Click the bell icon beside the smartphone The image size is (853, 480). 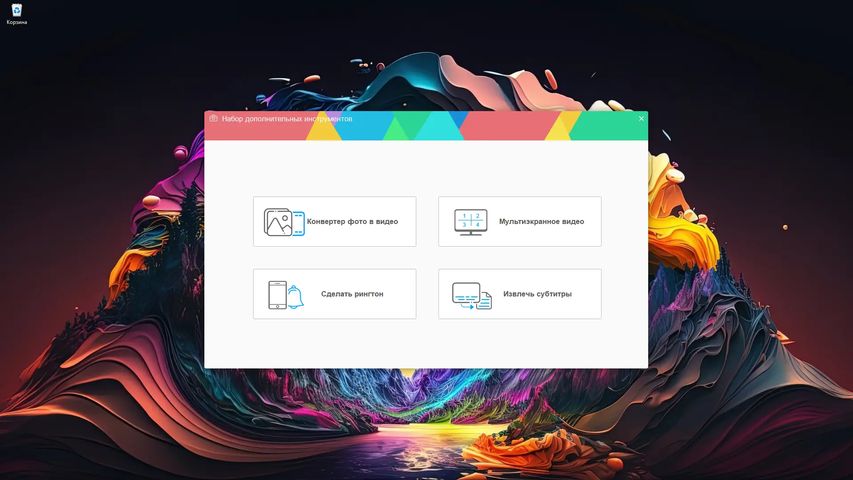(x=295, y=297)
